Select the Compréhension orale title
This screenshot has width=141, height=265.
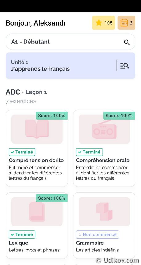(103, 160)
